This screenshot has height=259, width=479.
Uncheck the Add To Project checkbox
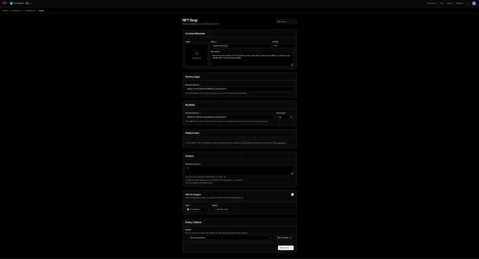[x=292, y=194]
